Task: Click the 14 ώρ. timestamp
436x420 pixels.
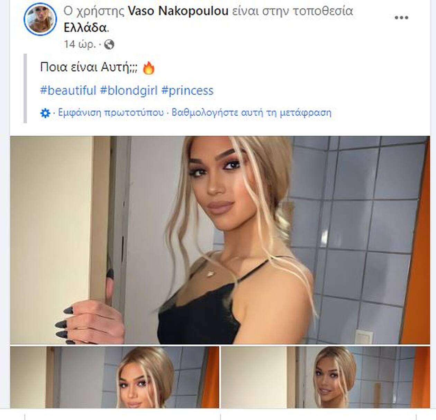Action: [x=80, y=44]
